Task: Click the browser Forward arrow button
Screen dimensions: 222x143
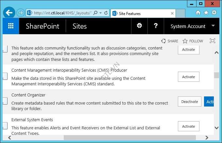Action: (21, 13)
